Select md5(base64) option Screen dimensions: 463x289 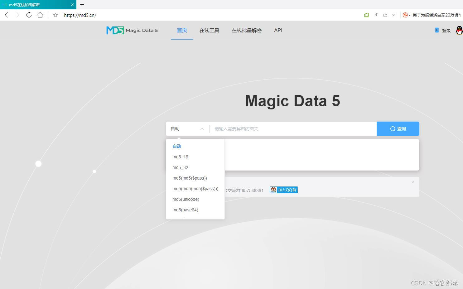click(x=195, y=210)
